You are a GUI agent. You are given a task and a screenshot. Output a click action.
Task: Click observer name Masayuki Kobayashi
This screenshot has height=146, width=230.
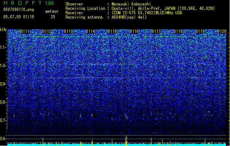[x=131, y=4]
